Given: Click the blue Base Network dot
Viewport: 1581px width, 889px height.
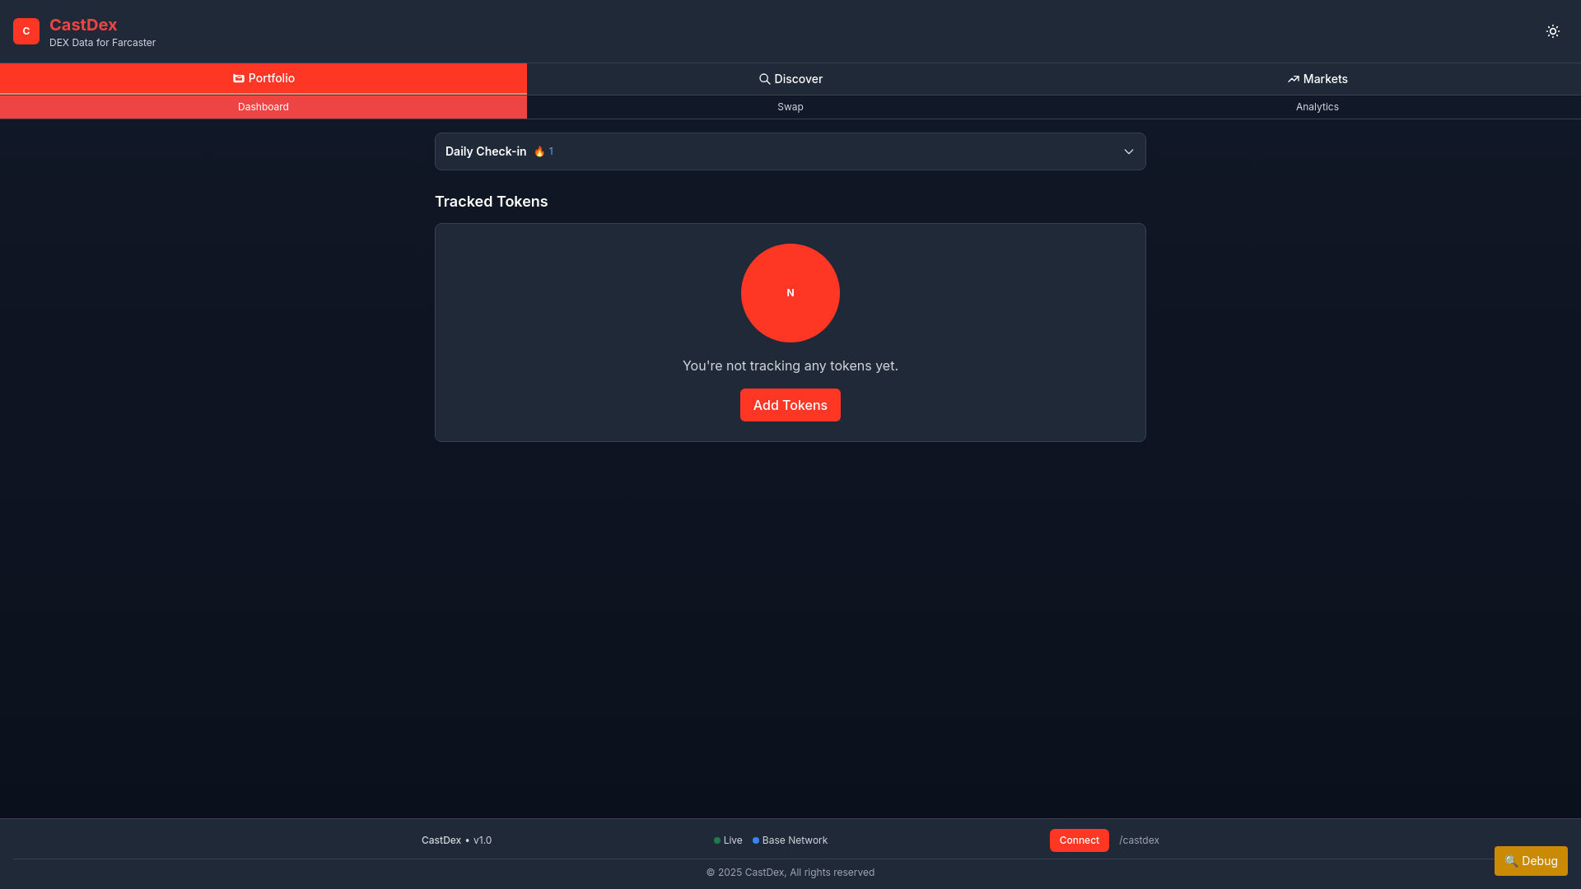Looking at the screenshot, I should tap(756, 840).
